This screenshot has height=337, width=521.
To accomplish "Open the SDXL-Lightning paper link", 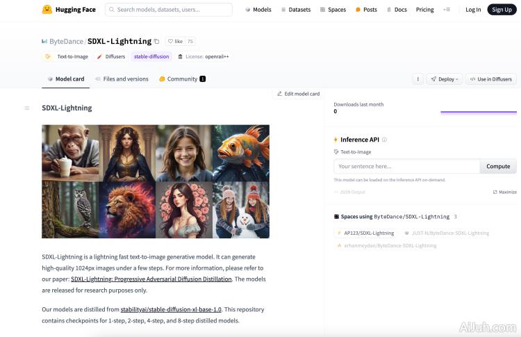I will tap(151, 279).
